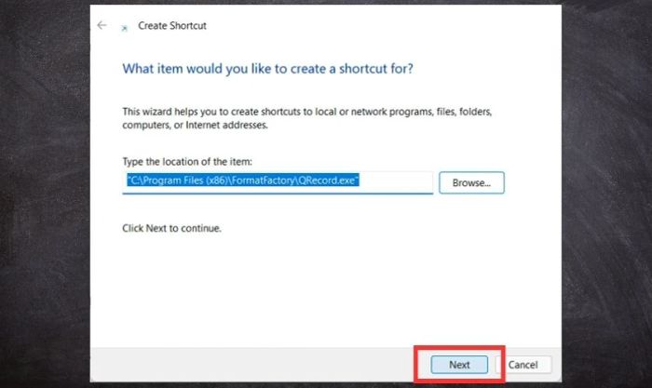This screenshot has height=388, width=652.
Task: Click the item location text field
Action: pos(278,182)
